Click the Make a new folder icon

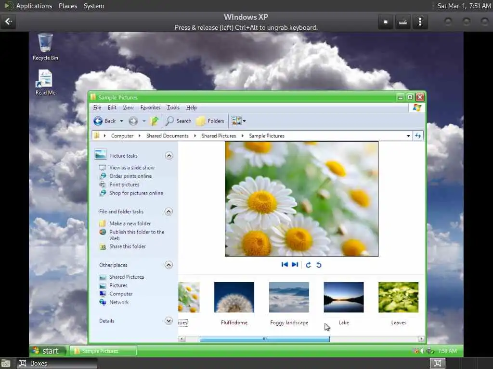pos(103,223)
